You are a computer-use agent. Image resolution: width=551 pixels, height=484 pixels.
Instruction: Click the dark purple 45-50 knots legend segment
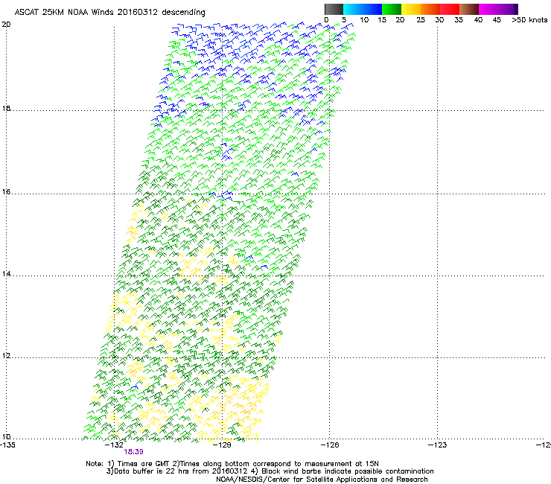pos(508,9)
